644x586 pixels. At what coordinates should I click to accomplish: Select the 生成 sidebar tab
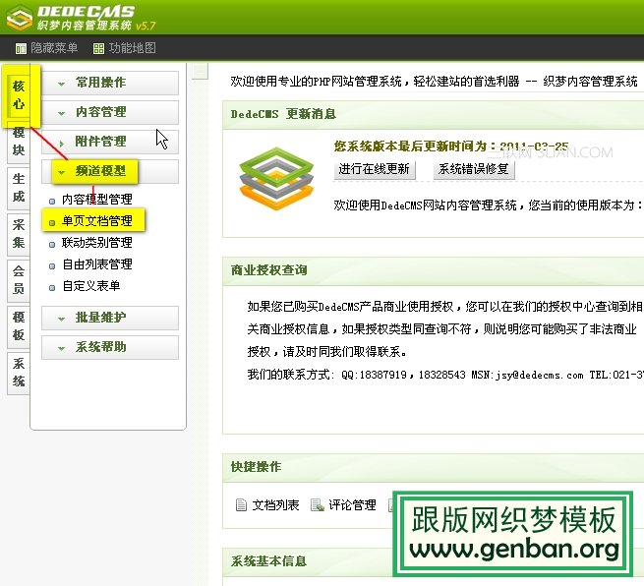[19, 188]
